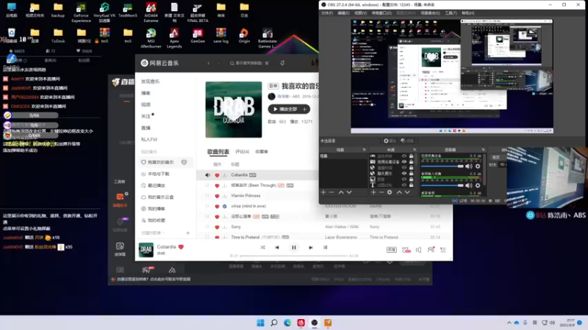588x330 pixels.
Task: Click heartbeat mode icon beside 我喜欢的音乐
Action: tap(184, 162)
